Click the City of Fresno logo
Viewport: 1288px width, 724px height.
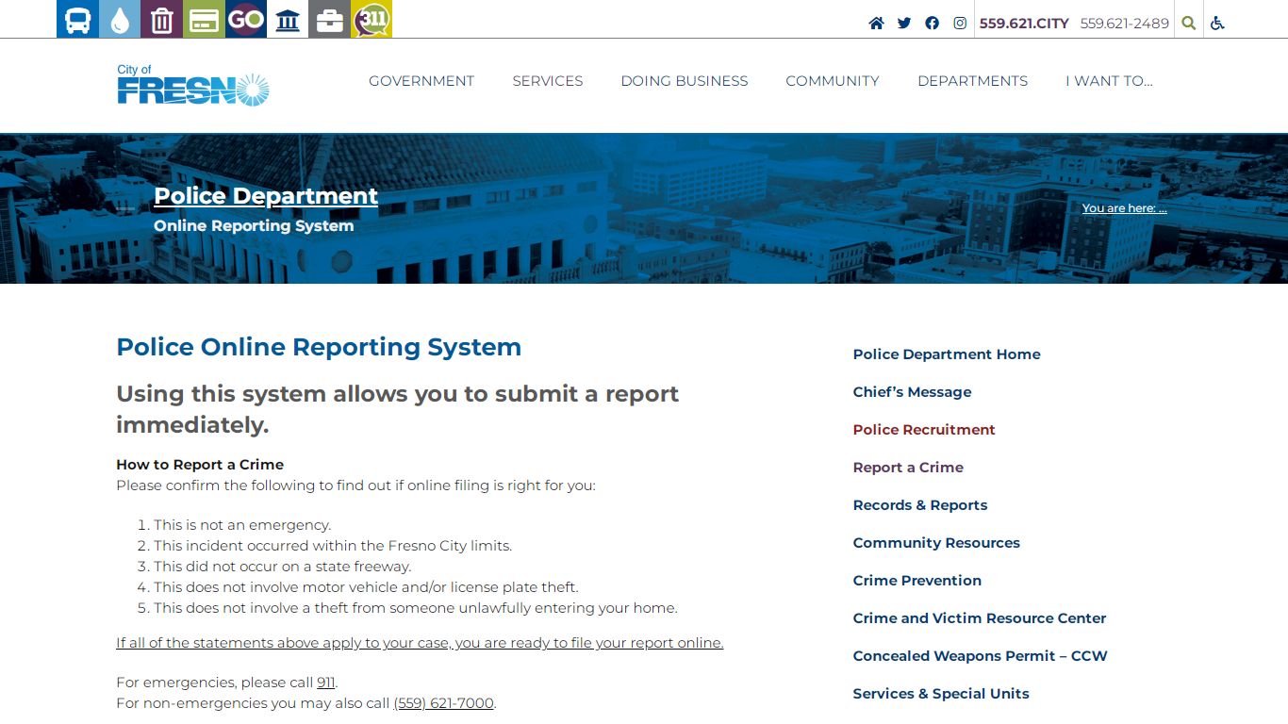[x=193, y=85]
